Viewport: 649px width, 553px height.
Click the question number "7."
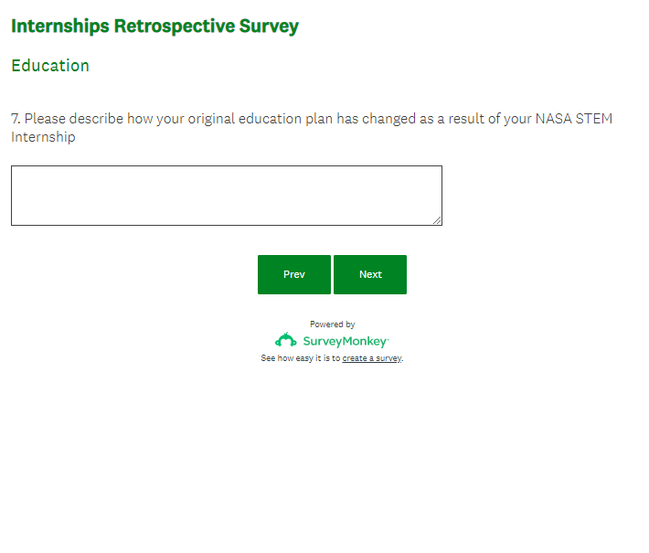16,120
